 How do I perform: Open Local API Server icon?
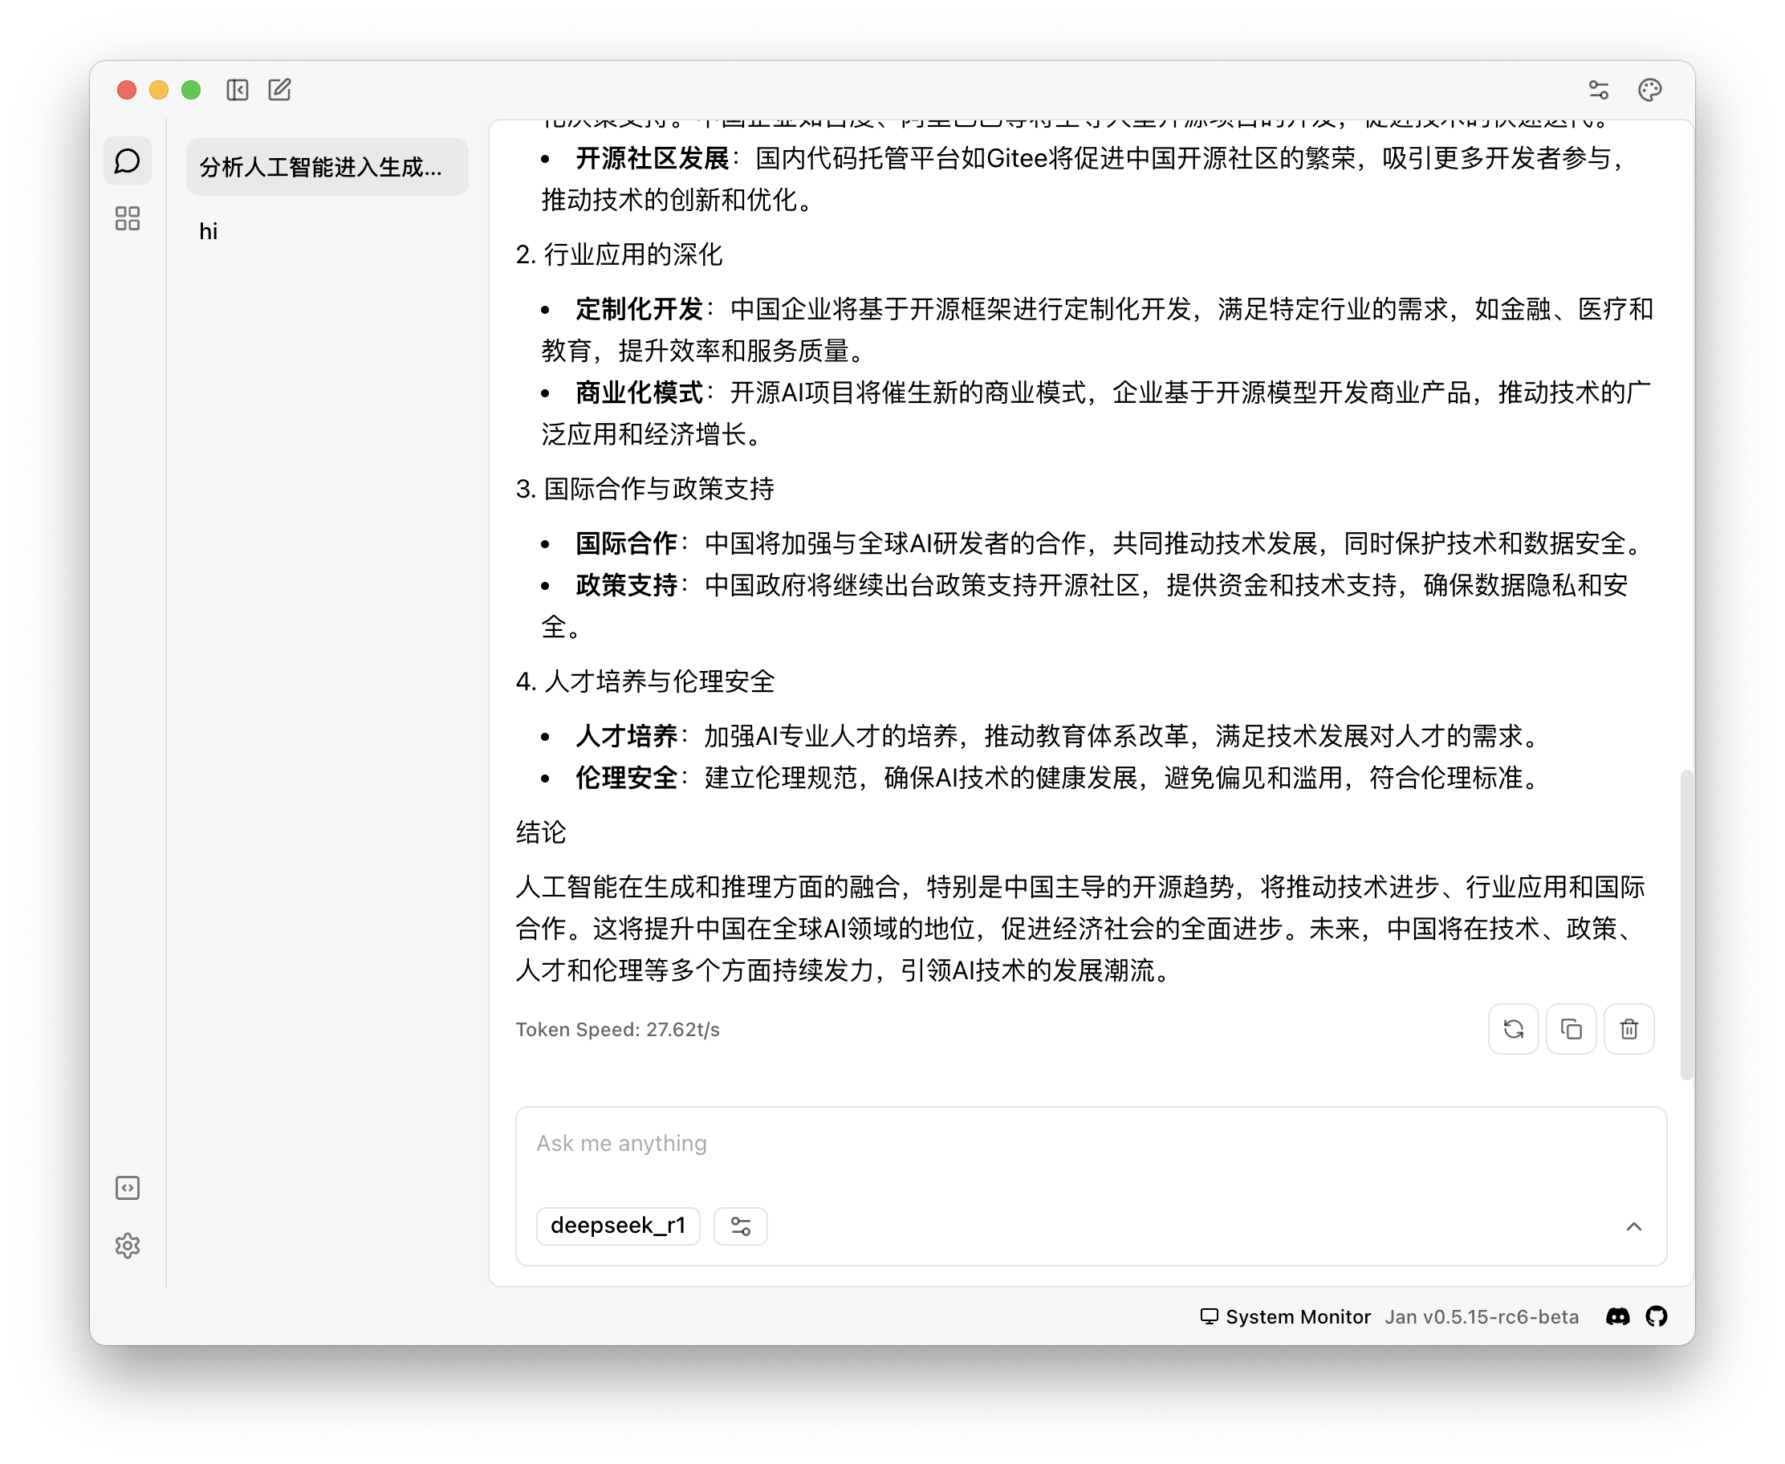(x=128, y=1188)
